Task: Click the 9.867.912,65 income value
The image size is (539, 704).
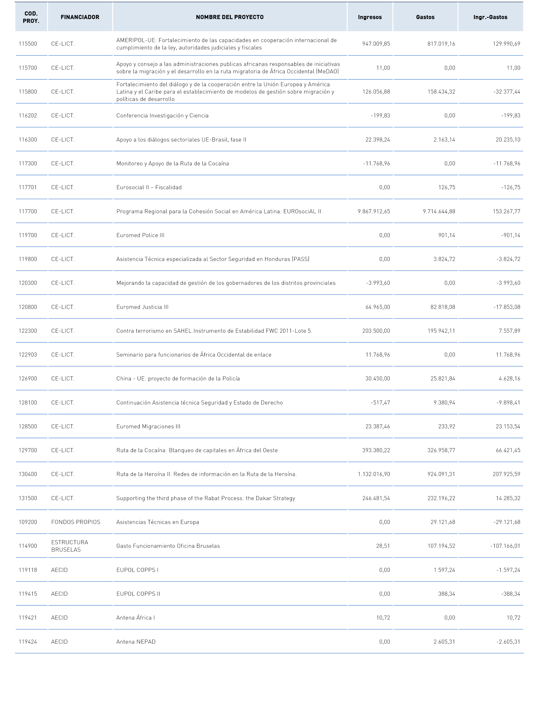Action: [374, 212]
